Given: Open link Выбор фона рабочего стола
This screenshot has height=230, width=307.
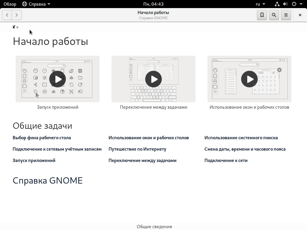Looking at the screenshot, I should (42, 138).
